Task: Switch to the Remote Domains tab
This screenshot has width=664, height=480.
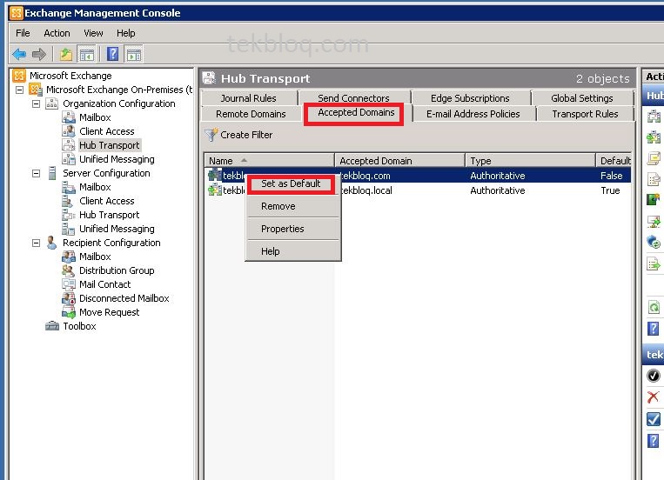Action: coord(251,114)
